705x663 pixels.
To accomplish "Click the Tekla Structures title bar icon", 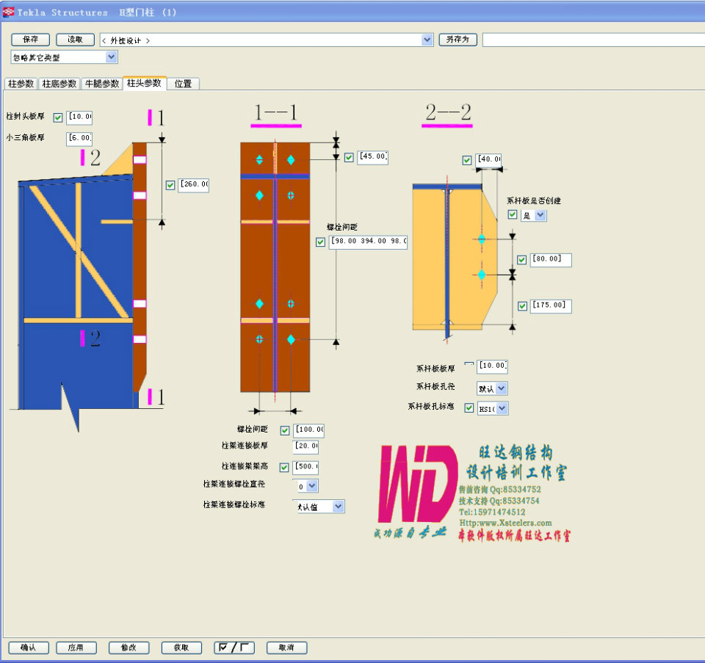I will [8, 12].
